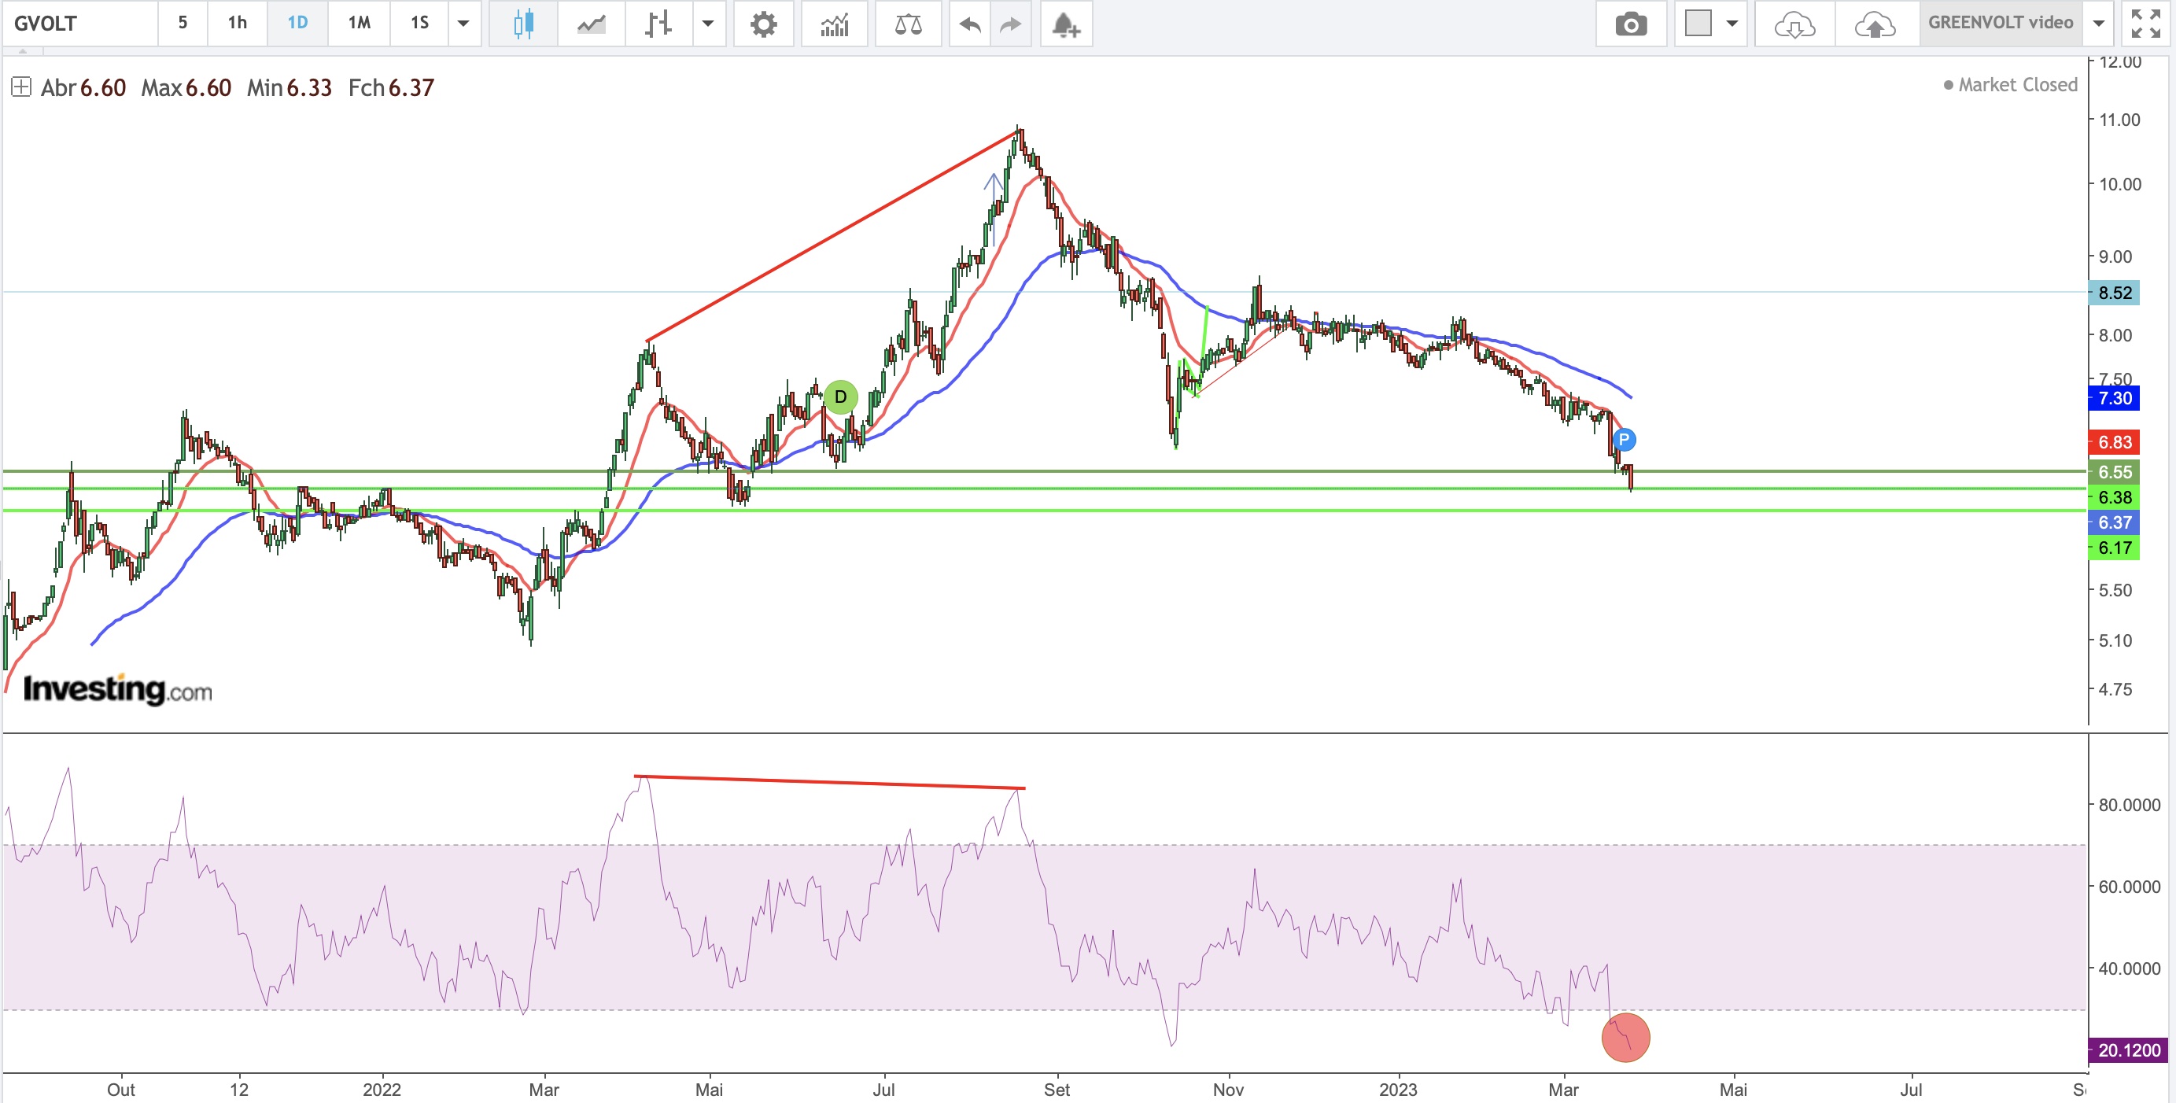
Task: Click the add alert bell icon
Action: pyautogui.click(x=1065, y=24)
